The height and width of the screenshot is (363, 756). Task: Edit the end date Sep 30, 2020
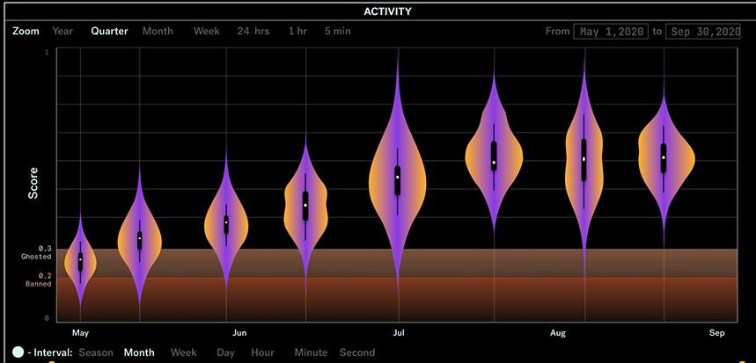point(702,32)
